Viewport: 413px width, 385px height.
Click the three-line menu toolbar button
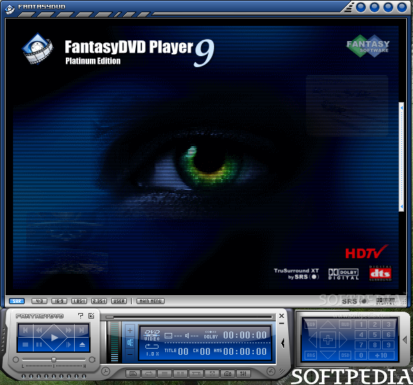[x=165, y=373]
